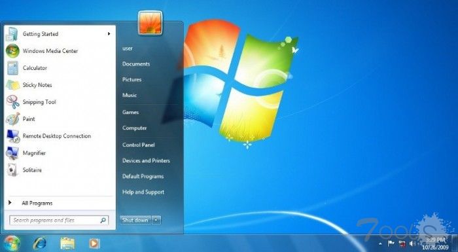Open Windows Media Center from Start menu
458x252 pixels.
click(x=50, y=51)
